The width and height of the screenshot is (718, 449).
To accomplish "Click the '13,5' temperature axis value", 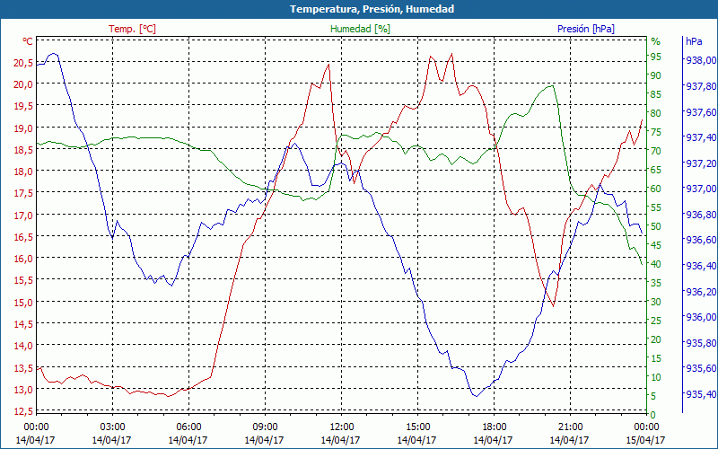I will pos(23,367).
